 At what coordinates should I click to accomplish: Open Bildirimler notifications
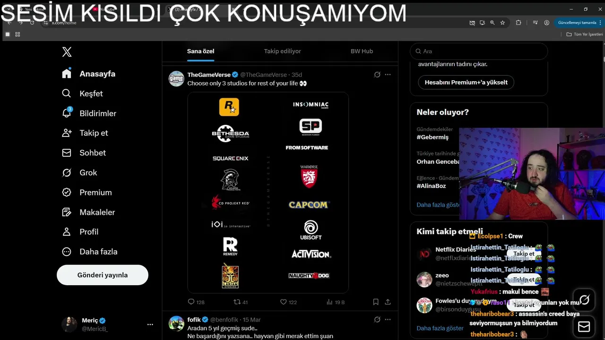coord(89,113)
